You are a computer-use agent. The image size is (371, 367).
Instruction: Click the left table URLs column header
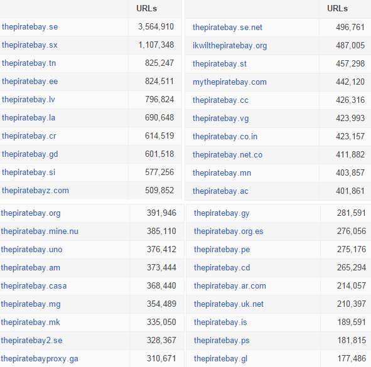[146, 9]
